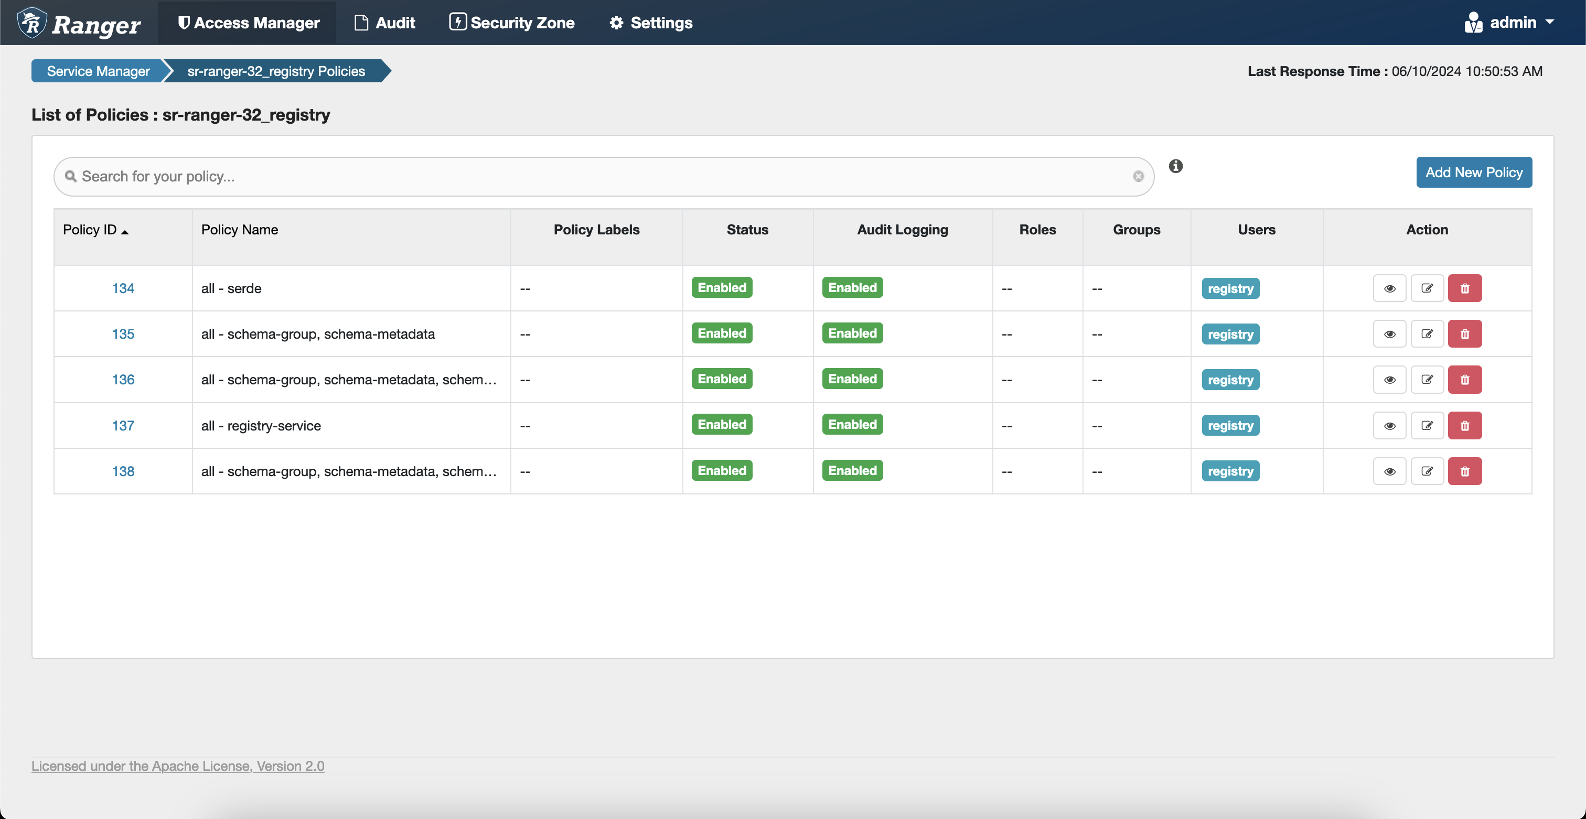Click the registry user tag on policy 134

1229,287
